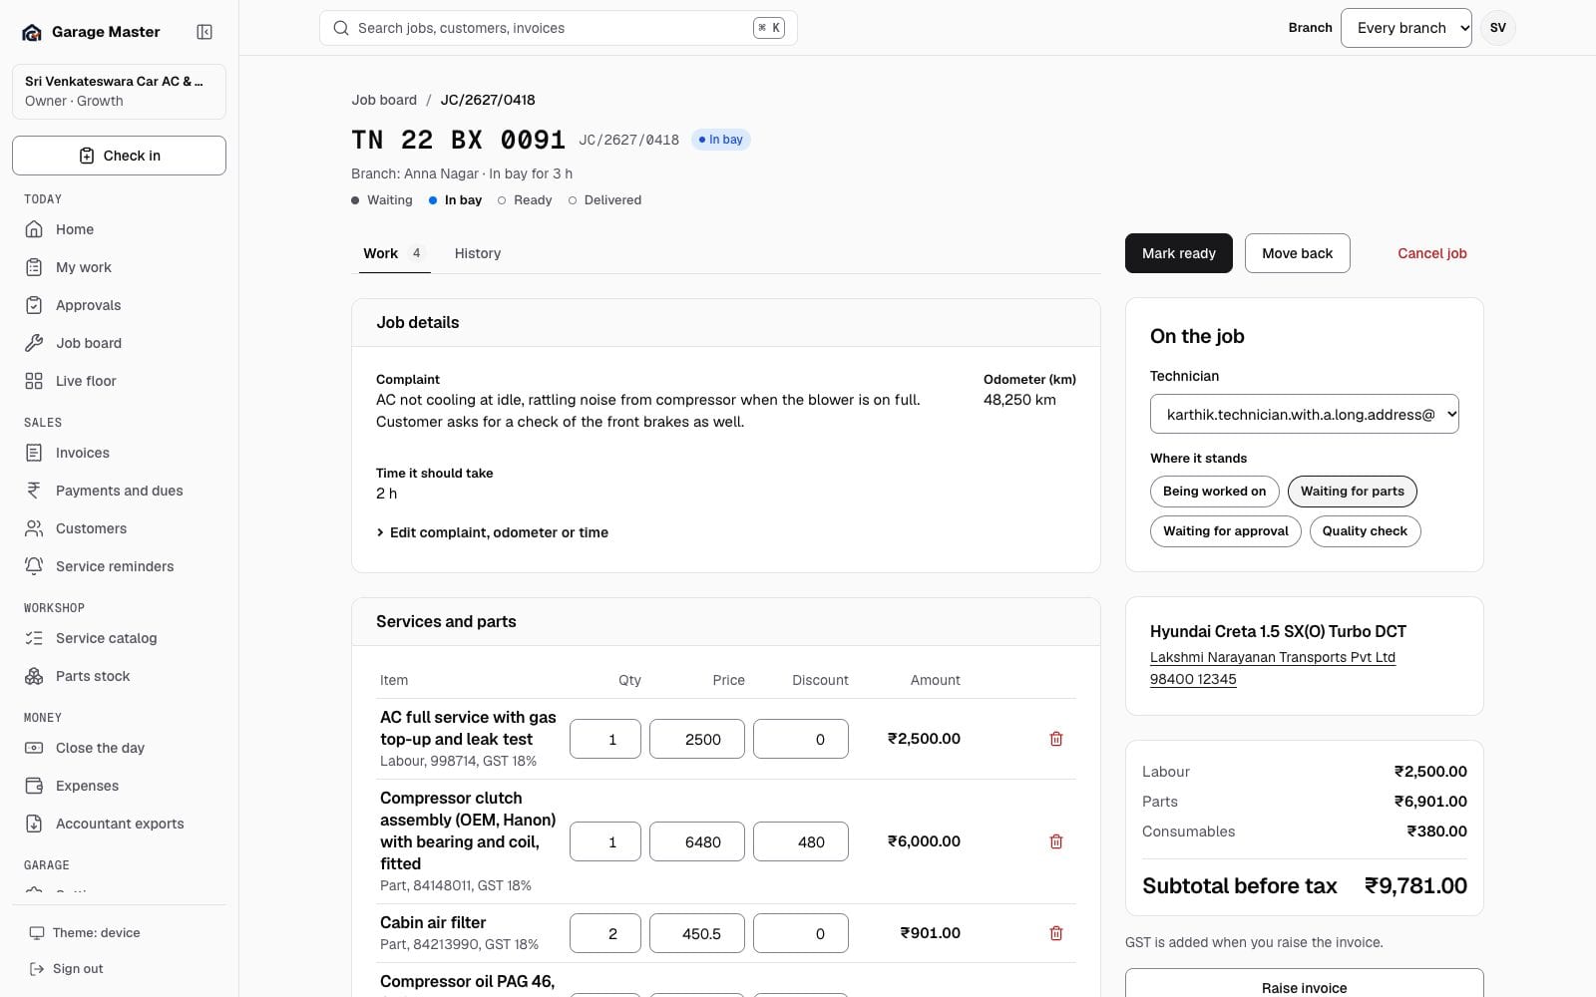Open My work page icon
Screen dimensions: 1596x997
pos(34,267)
